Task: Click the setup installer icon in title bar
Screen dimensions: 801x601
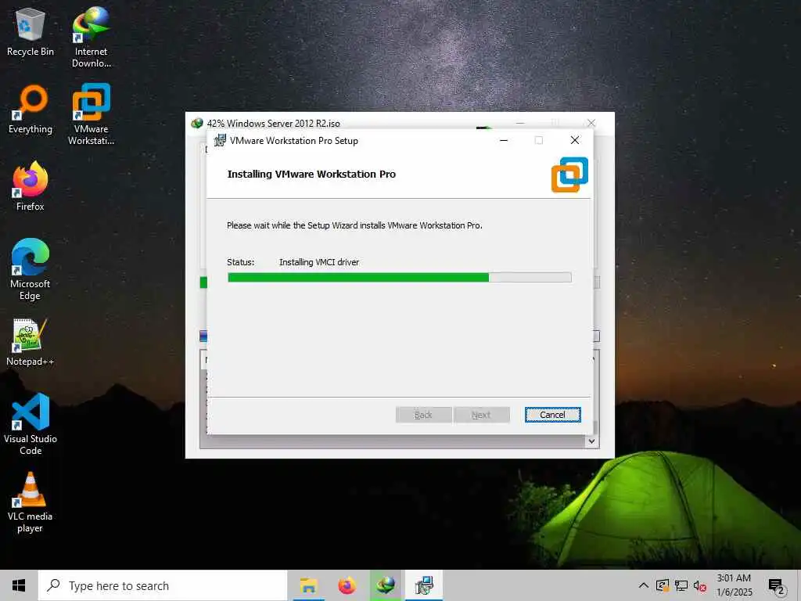Action: (220, 140)
